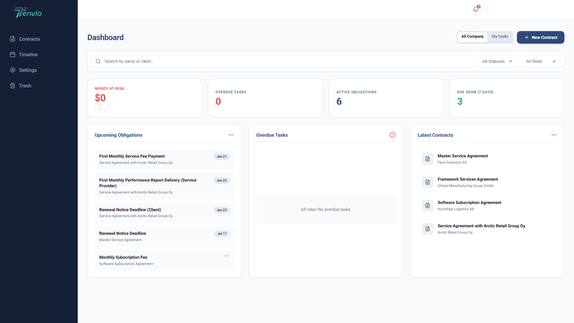This screenshot has width=574, height=323.
Task: Click the document icon beside Framework Services Agreement
Action: pos(427,182)
